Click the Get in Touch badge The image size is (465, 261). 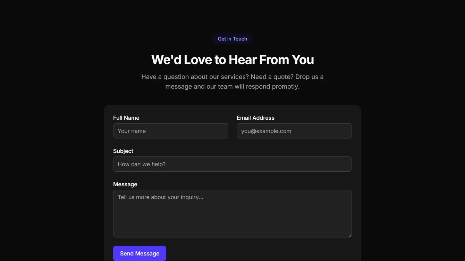coord(232,39)
